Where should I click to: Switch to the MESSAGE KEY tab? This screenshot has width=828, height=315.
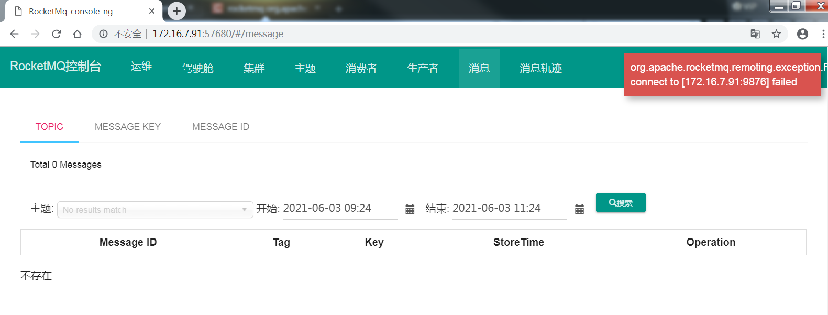128,127
